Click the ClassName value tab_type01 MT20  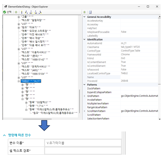pos(130,47)
